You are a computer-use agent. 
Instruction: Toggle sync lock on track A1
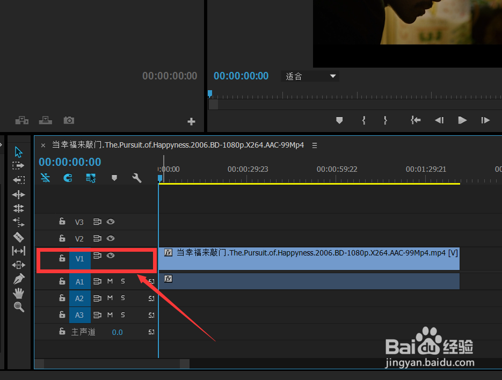click(97, 281)
